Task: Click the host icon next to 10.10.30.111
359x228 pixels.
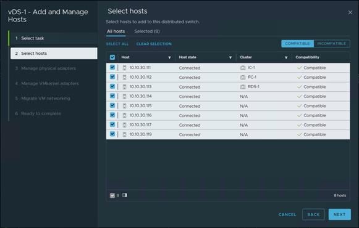Action: point(125,68)
